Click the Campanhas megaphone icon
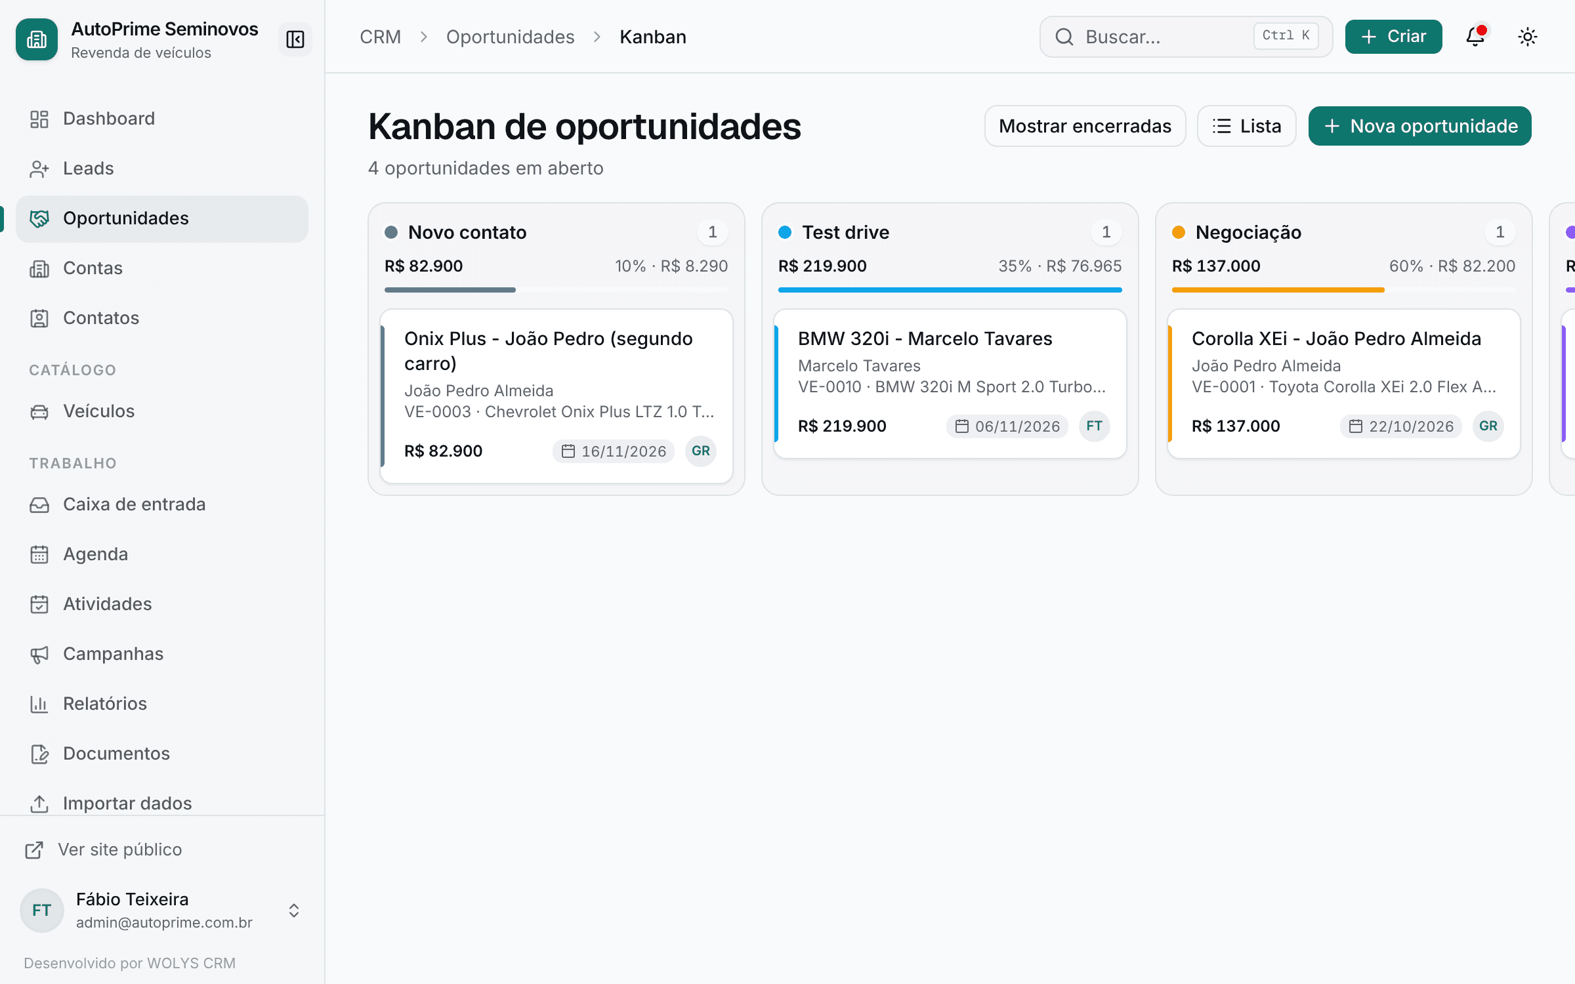 (x=39, y=654)
